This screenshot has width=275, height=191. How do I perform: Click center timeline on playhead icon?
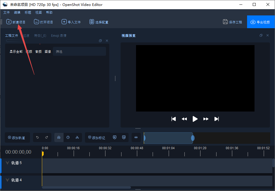tap(136, 137)
